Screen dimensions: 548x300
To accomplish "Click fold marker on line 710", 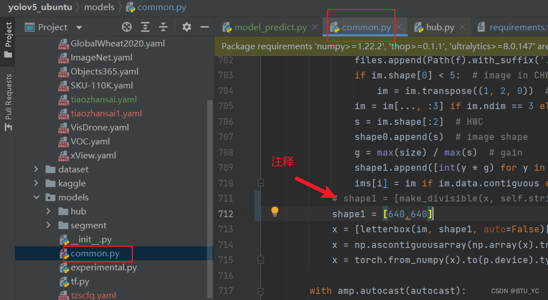I will 260,182.
